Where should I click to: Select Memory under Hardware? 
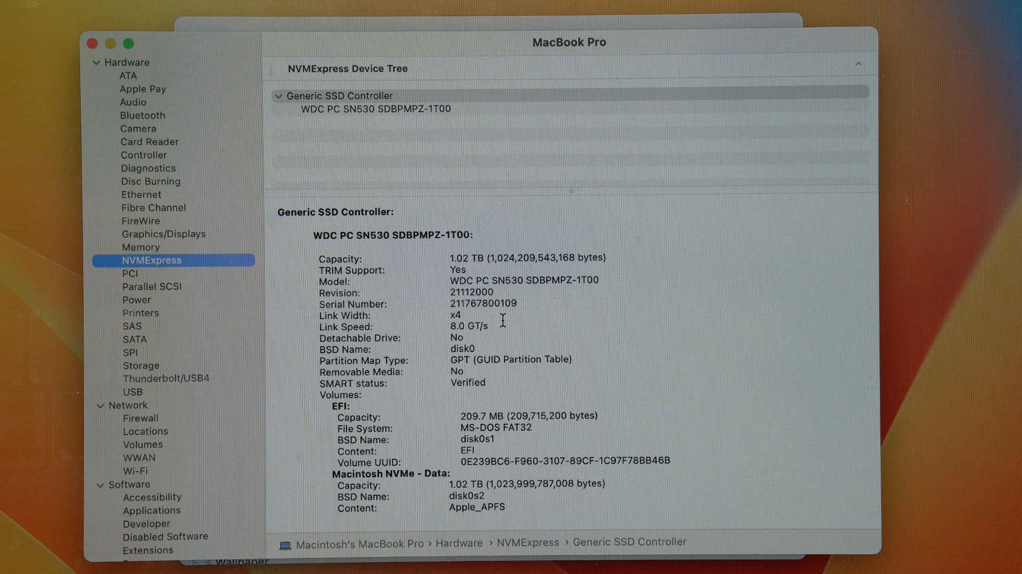coord(141,248)
